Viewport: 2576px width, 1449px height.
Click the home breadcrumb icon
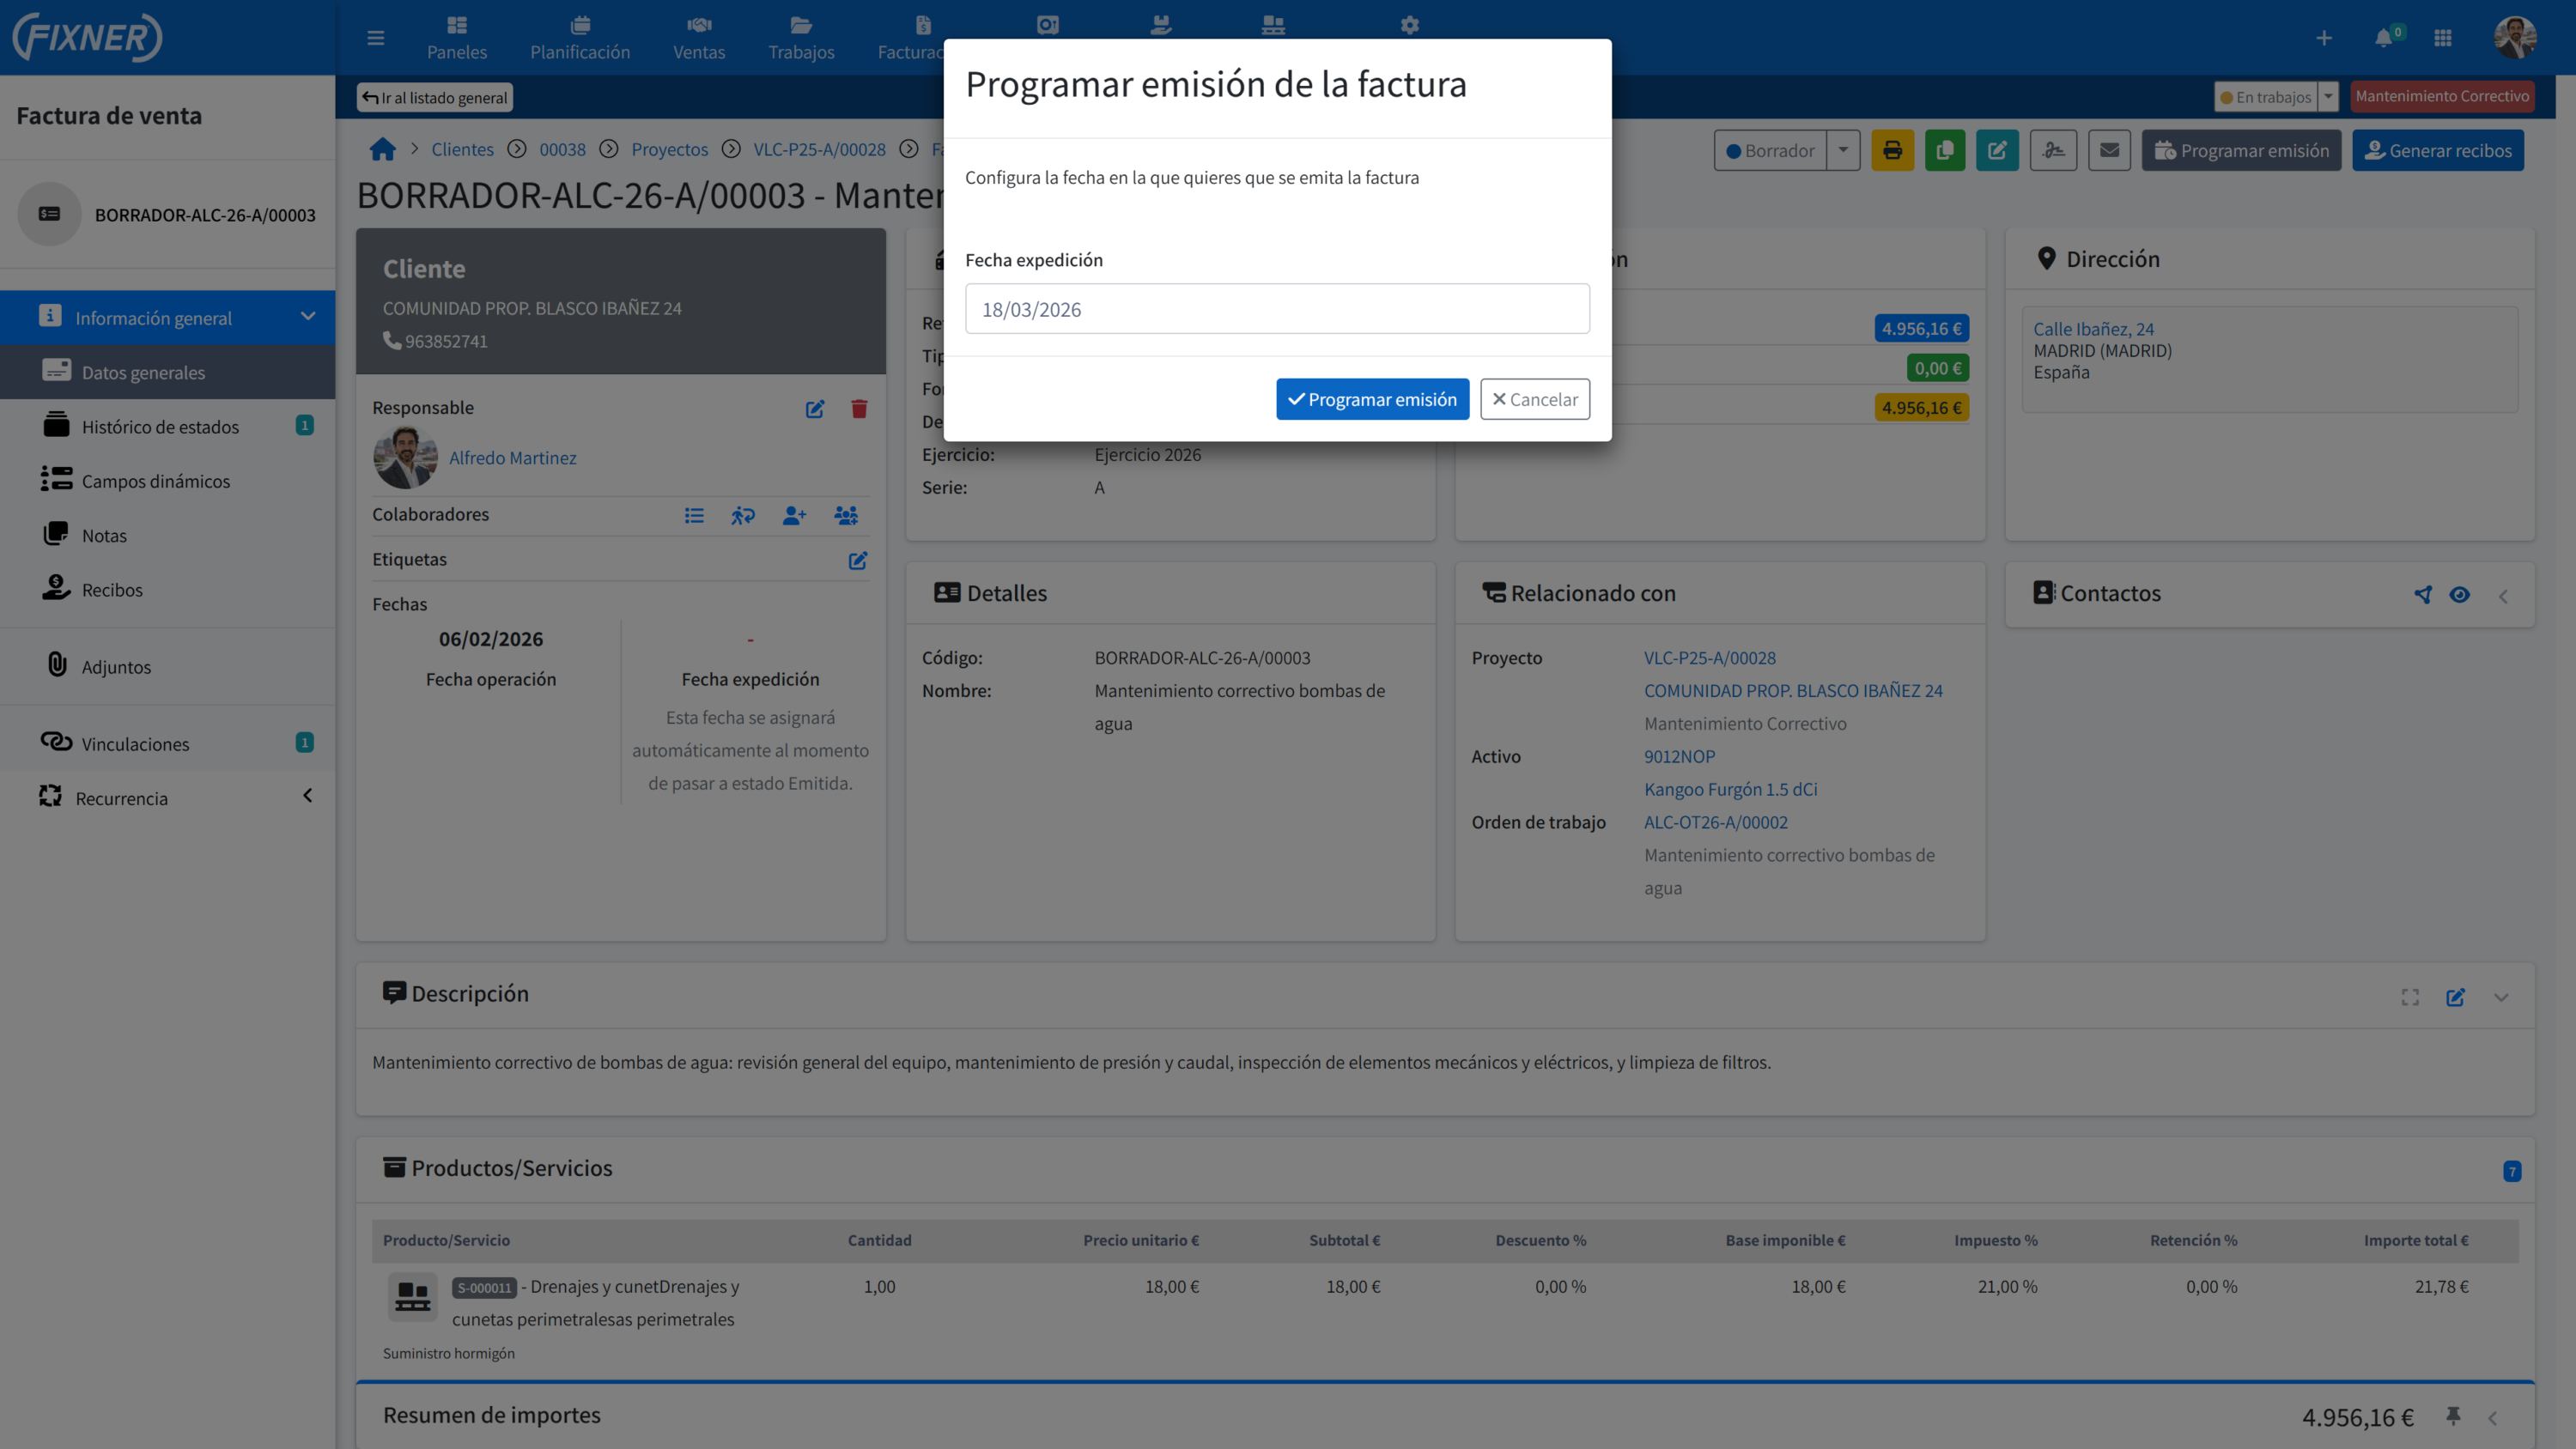tap(382, 149)
